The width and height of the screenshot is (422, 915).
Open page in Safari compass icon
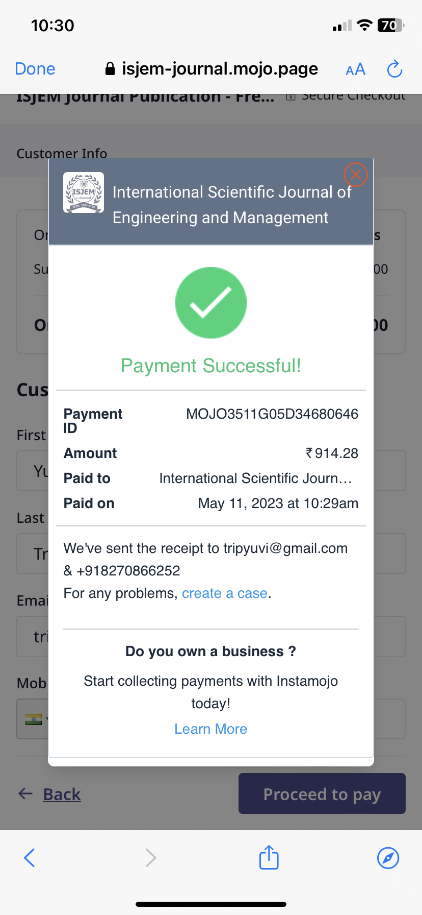pos(388,858)
